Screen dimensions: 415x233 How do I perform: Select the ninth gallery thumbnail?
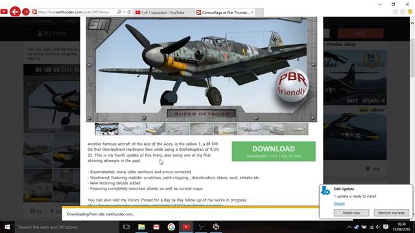point(297,129)
